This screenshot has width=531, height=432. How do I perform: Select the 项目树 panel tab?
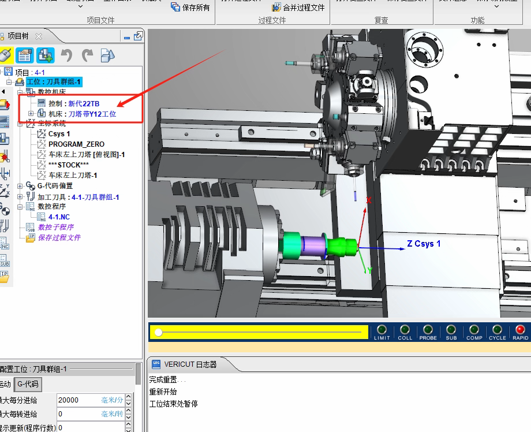[x=18, y=36]
